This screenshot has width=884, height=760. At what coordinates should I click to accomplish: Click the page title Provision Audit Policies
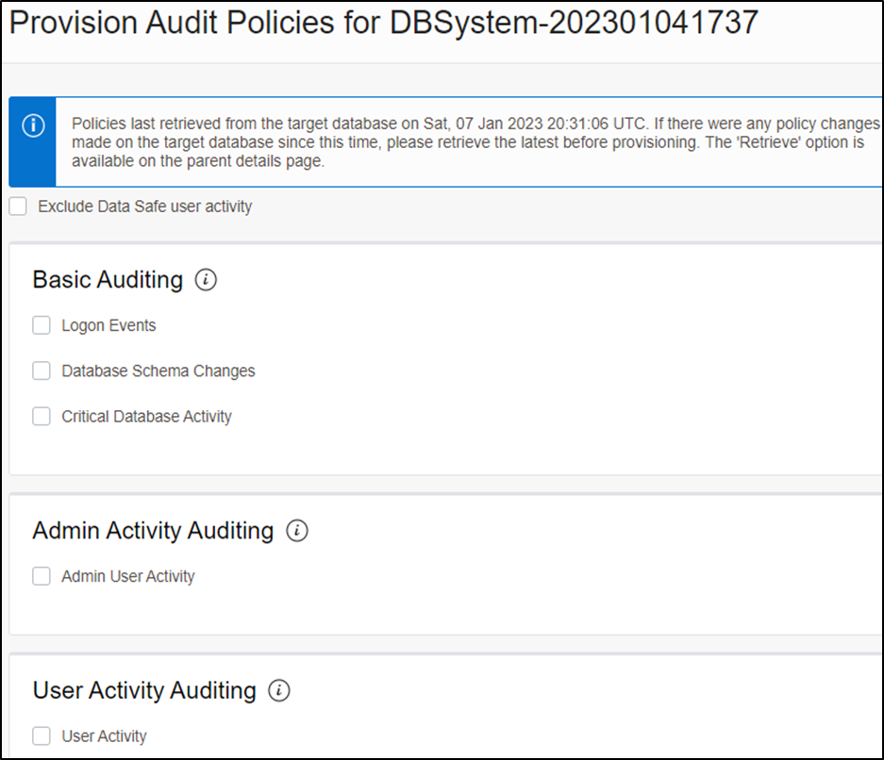pyautogui.click(x=383, y=23)
